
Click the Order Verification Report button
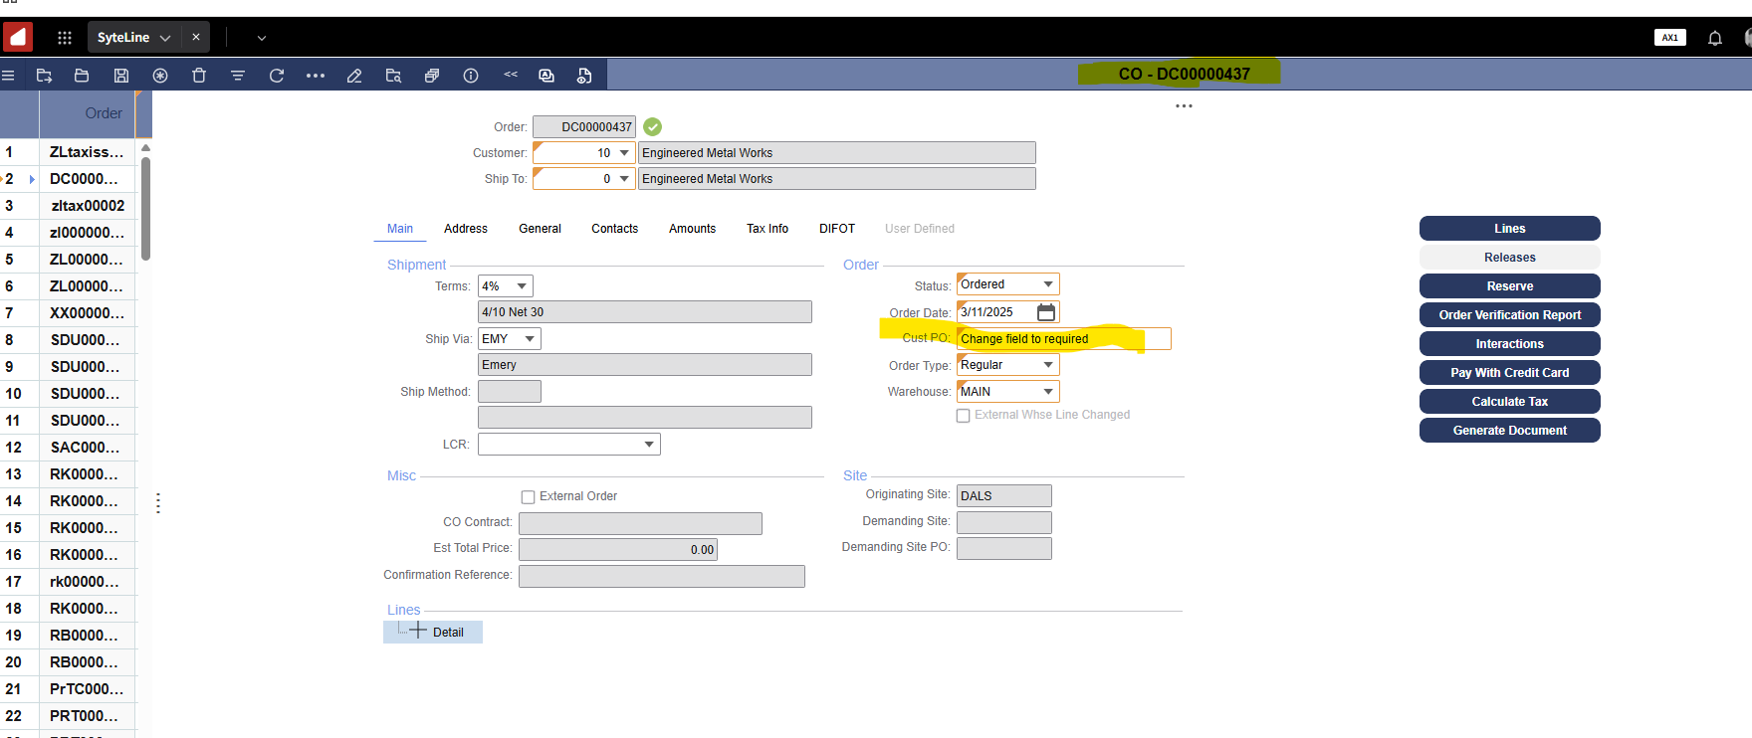pos(1509,315)
